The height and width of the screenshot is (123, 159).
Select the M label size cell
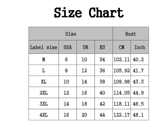tap(44, 59)
